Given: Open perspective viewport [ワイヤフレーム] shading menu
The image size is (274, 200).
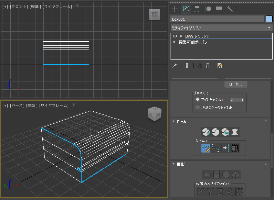Looking at the screenshot, I should 54,105.
